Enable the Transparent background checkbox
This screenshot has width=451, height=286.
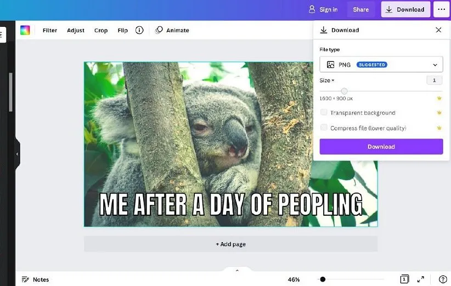click(324, 112)
